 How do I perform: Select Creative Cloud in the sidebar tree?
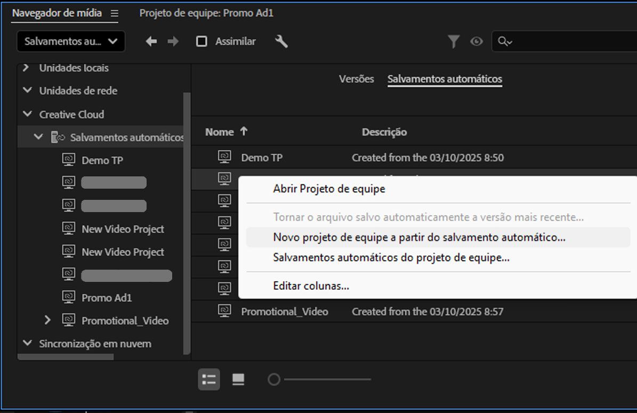pyautogui.click(x=70, y=114)
